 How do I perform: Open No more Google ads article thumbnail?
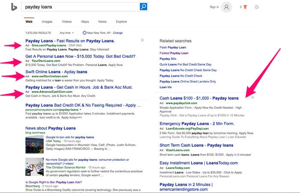pos(34,167)
